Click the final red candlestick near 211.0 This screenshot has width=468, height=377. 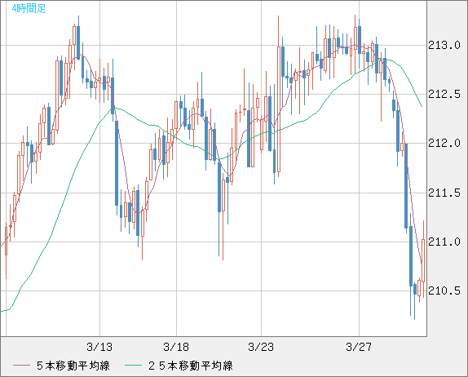pyautogui.click(x=423, y=259)
